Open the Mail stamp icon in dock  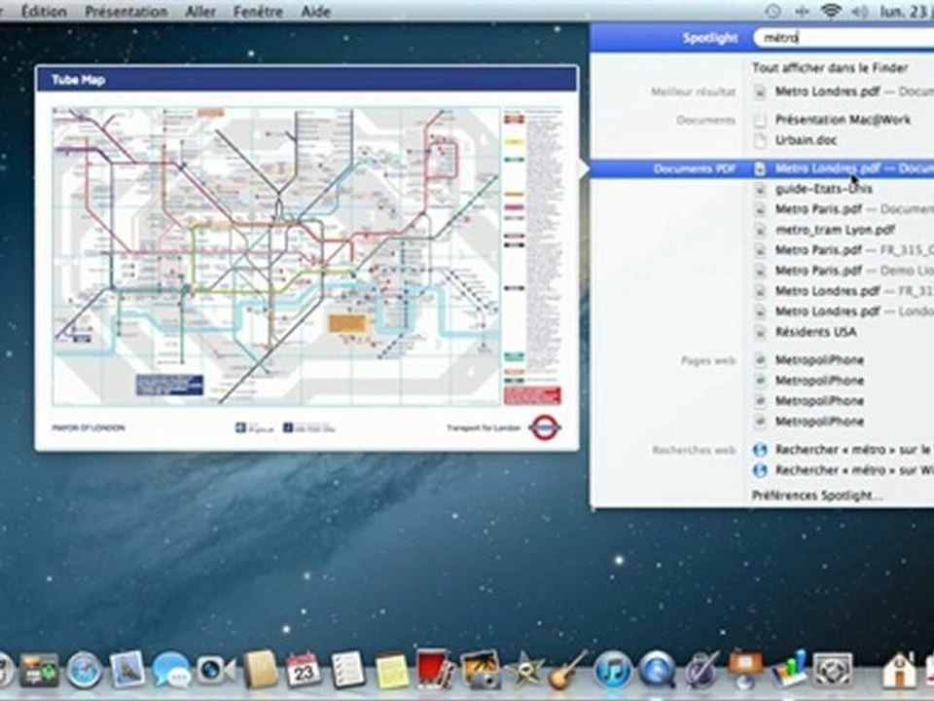coord(126,668)
